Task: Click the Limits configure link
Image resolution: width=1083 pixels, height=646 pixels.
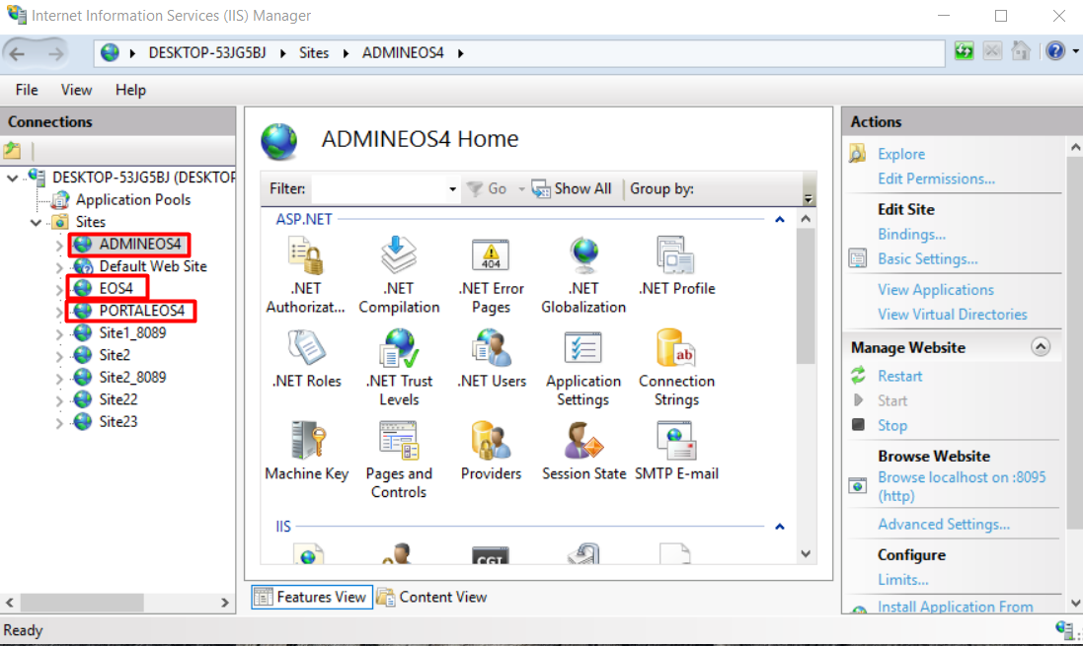Action: pos(902,580)
